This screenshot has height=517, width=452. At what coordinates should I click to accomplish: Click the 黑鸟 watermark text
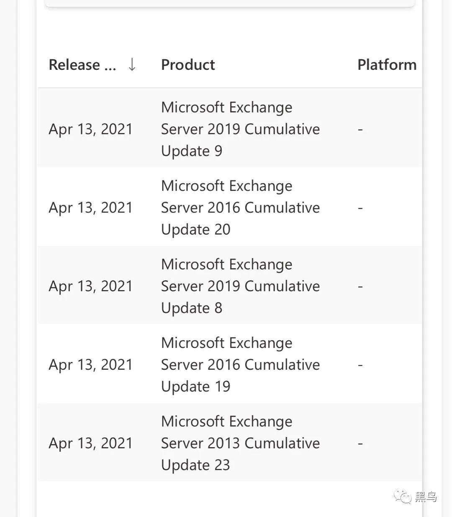426,497
